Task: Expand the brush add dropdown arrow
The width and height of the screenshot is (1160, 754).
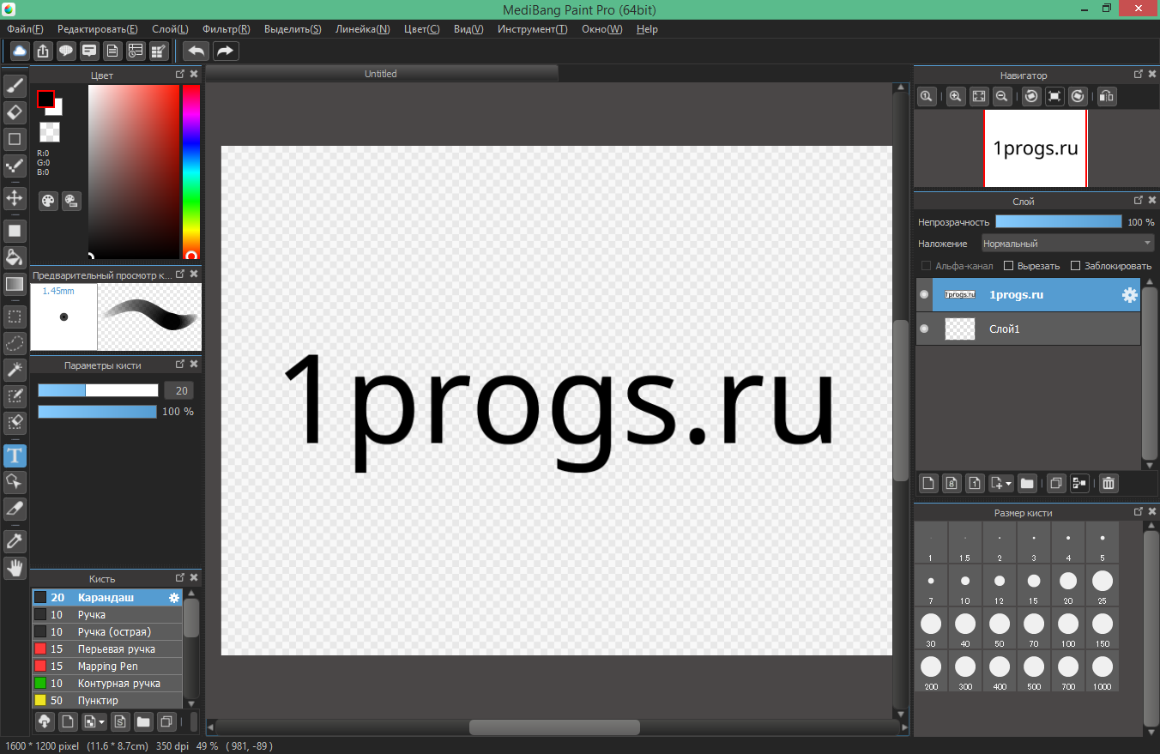Action: tap(101, 722)
